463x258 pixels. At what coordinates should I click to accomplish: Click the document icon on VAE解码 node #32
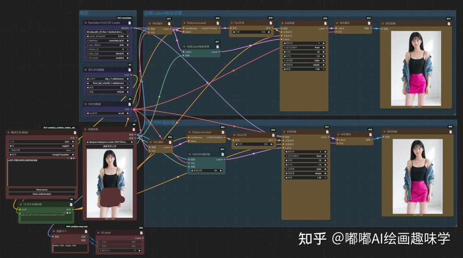369,23
